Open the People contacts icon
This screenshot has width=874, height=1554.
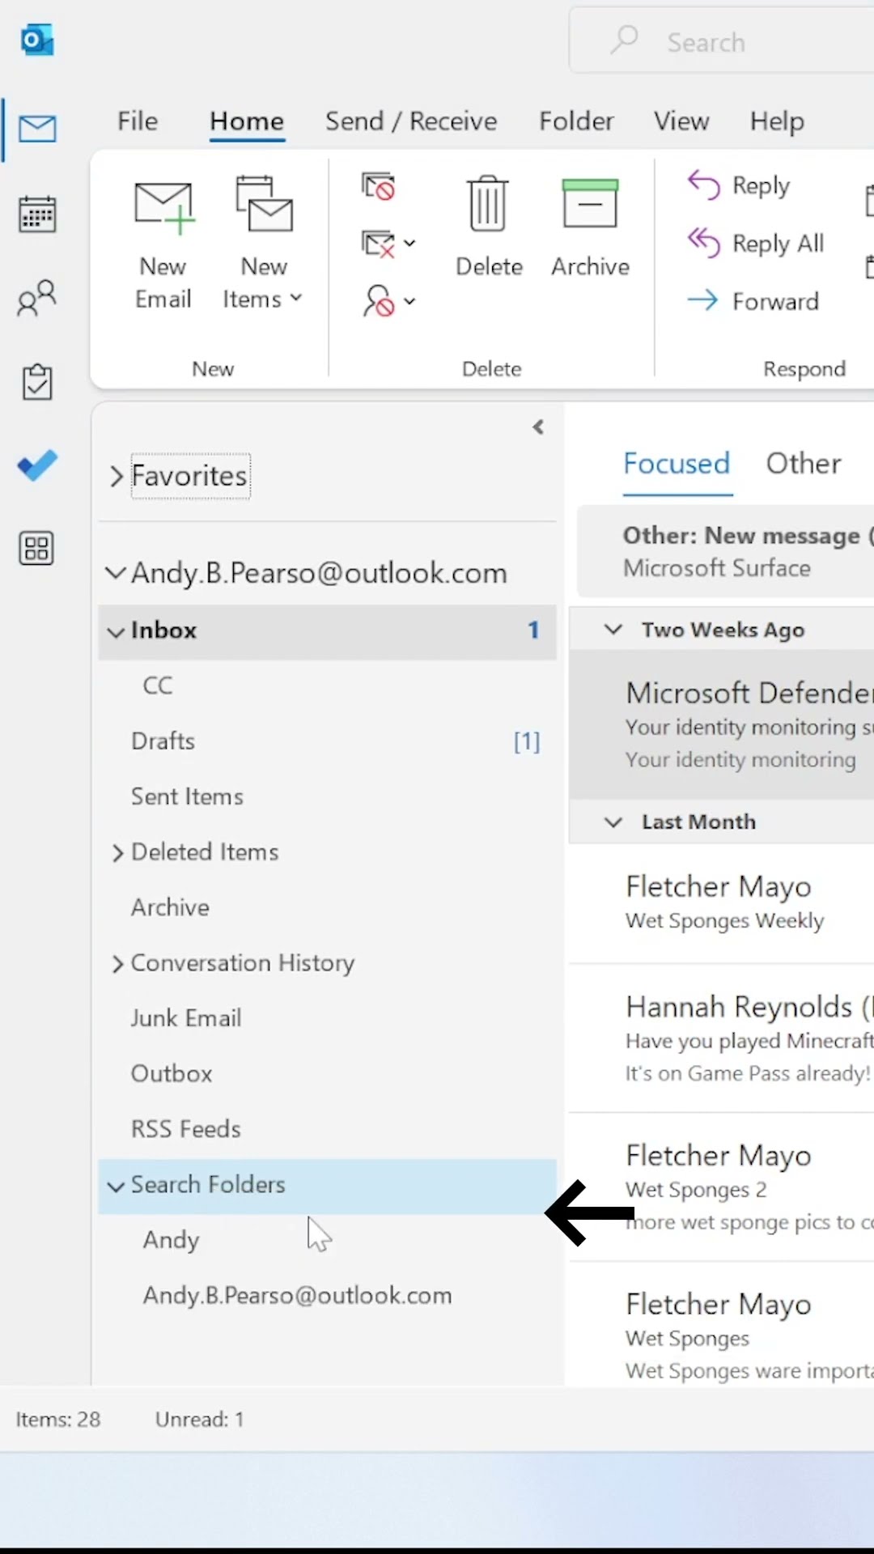click(37, 299)
